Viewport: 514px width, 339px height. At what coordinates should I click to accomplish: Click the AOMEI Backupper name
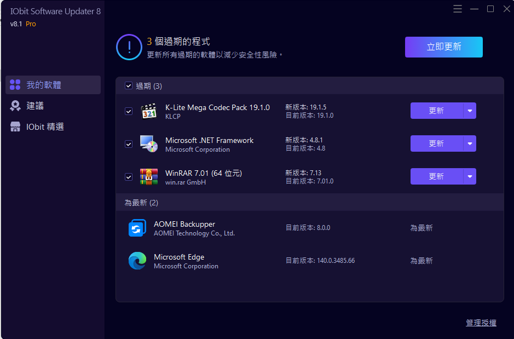coord(184,224)
